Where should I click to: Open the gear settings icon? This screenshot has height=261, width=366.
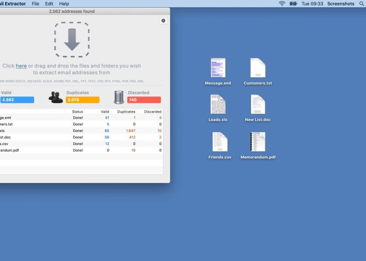point(163,20)
